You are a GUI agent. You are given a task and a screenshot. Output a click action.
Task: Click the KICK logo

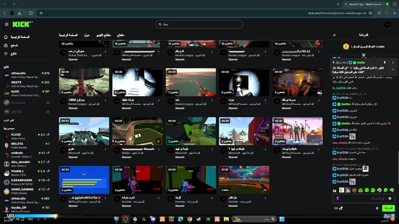[22, 24]
